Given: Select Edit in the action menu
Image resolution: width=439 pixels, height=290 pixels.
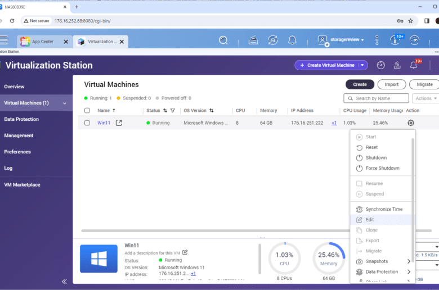Looking at the screenshot, I should [381, 220].
